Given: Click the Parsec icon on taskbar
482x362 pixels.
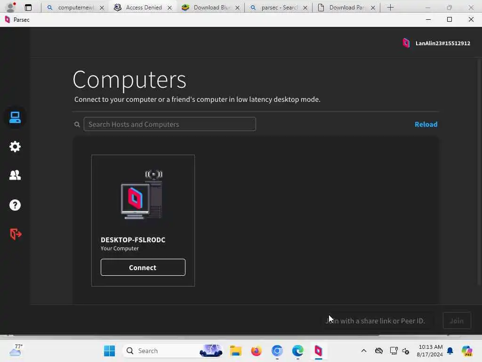Looking at the screenshot, I should [319, 351].
